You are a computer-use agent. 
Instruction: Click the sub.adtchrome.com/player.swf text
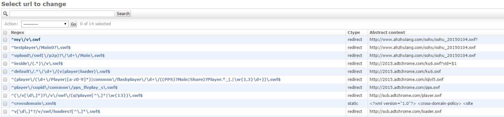[x=406, y=95]
